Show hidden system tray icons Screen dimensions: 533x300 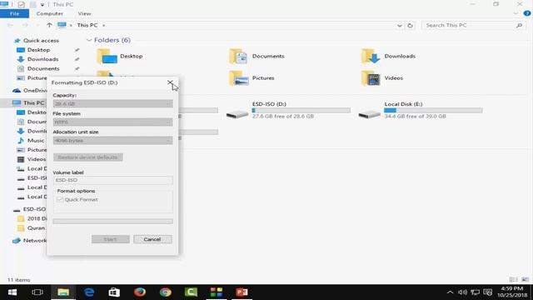pyautogui.click(x=450, y=292)
